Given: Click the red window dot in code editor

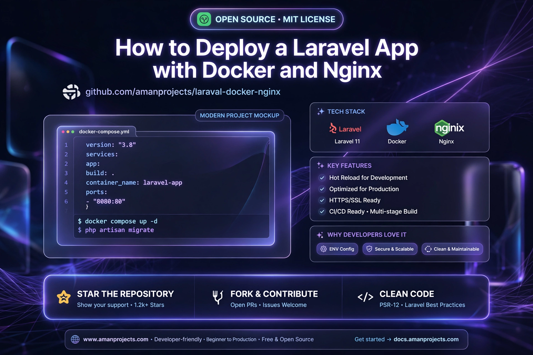Looking at the screenshot, I should (x=63, y=132).
